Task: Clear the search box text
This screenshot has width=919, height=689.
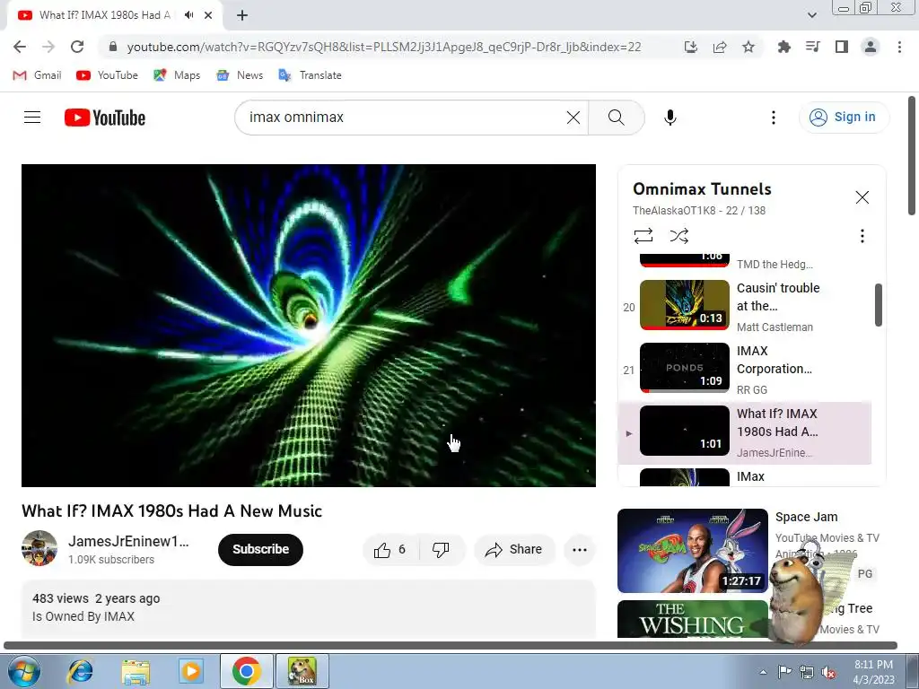Action: pos(573,118)
